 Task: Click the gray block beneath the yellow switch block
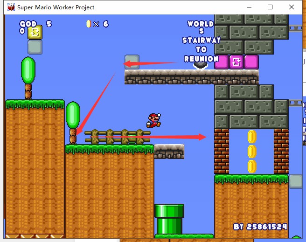pos(35,47)
